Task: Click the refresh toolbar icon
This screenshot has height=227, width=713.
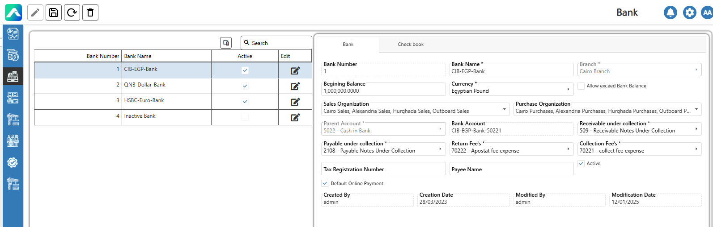Action: pos(72,12)
